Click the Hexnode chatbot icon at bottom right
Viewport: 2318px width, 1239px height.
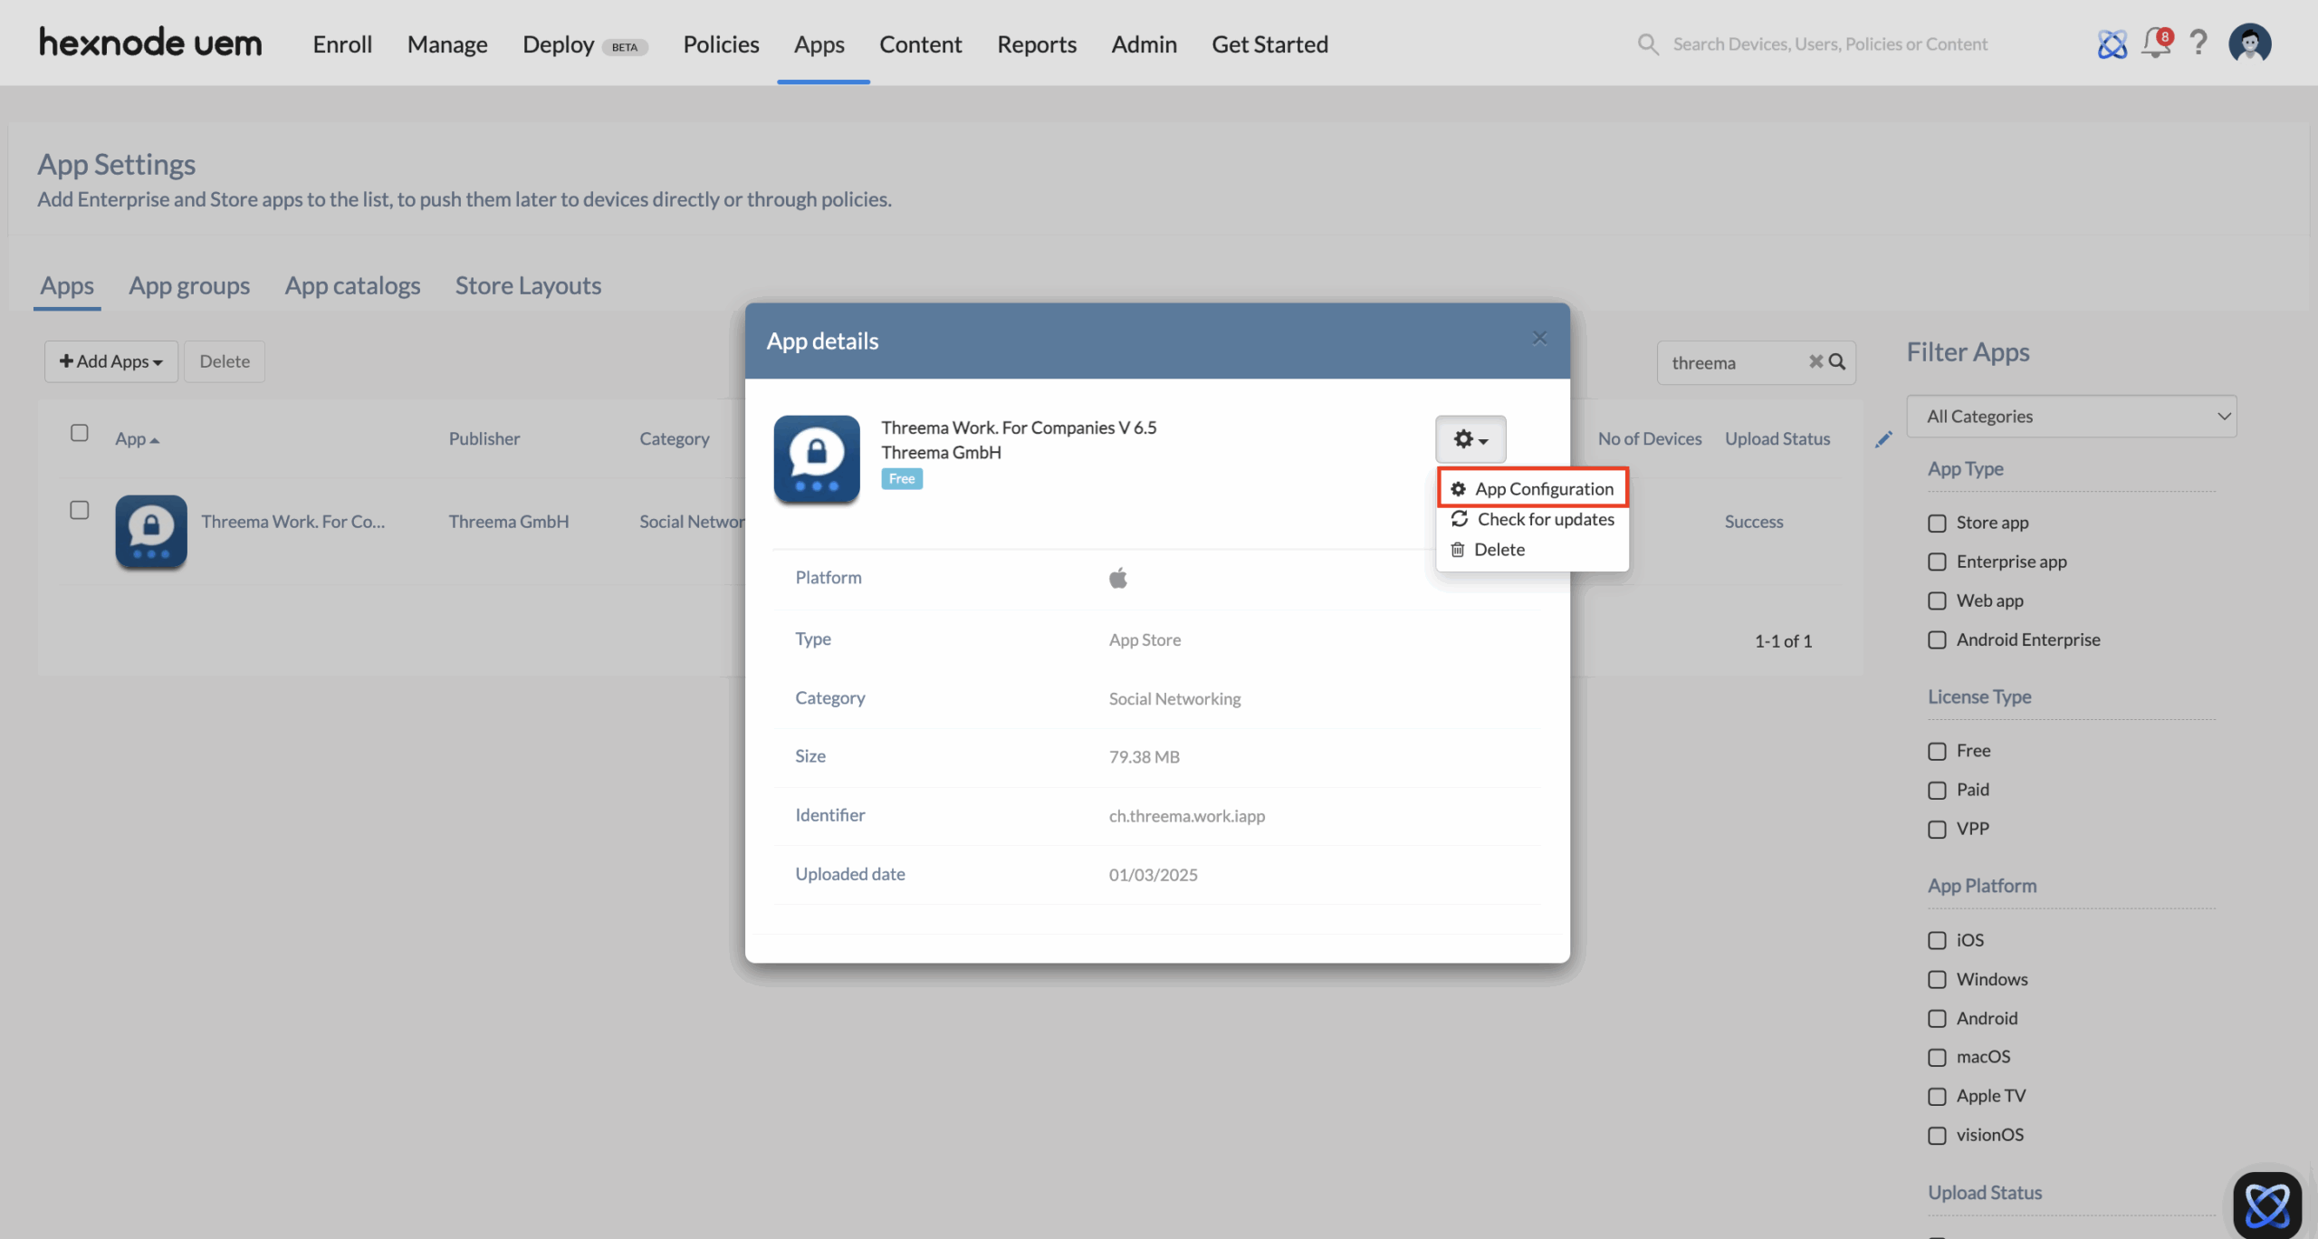pyautogui.click(x=2266, y=1205)
